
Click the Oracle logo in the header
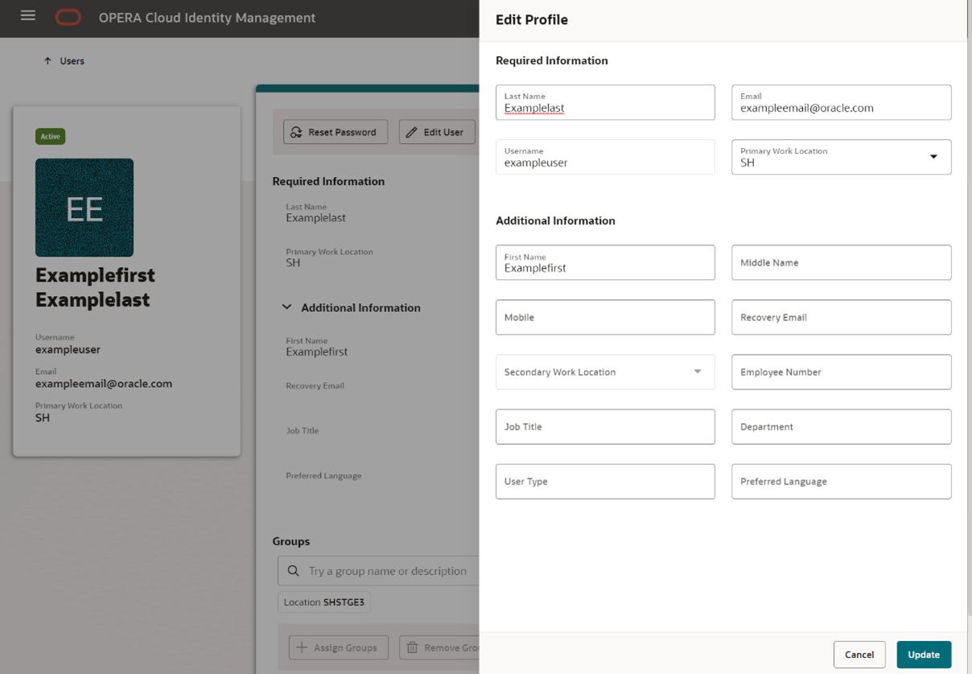[68, 15]
